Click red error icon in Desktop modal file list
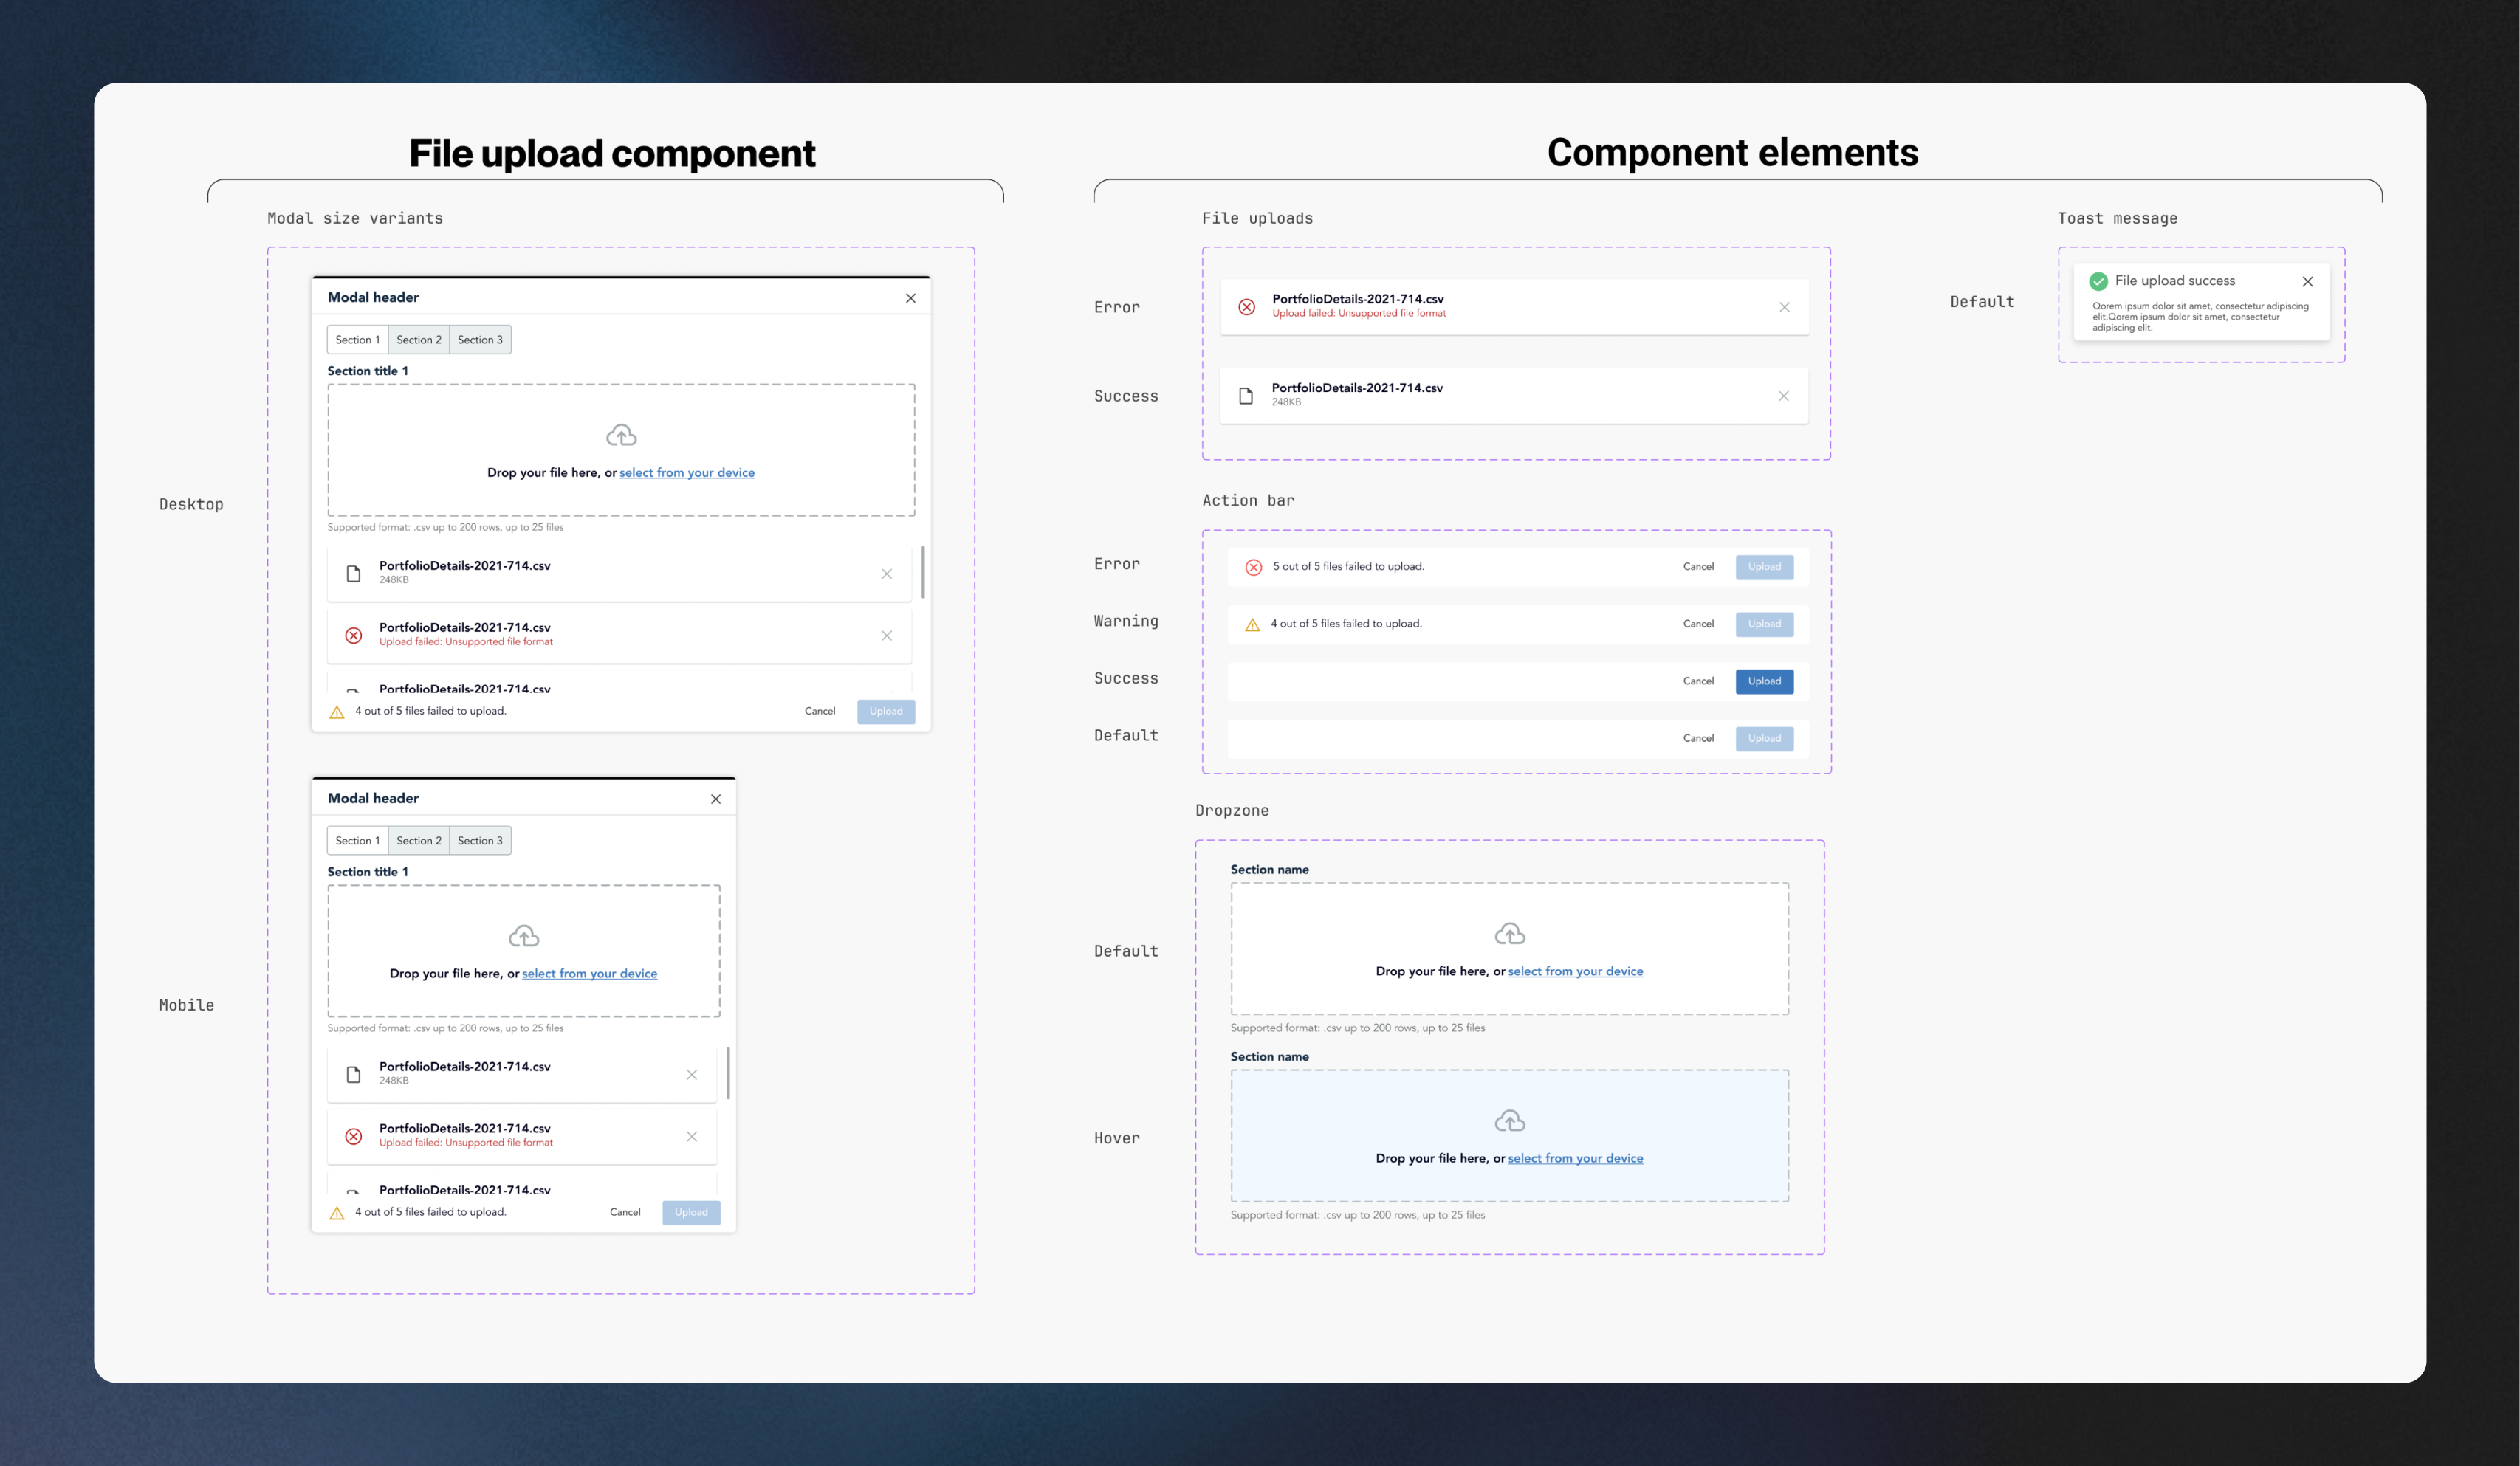Viewport: 2520px width, 1466px height. 353,635
